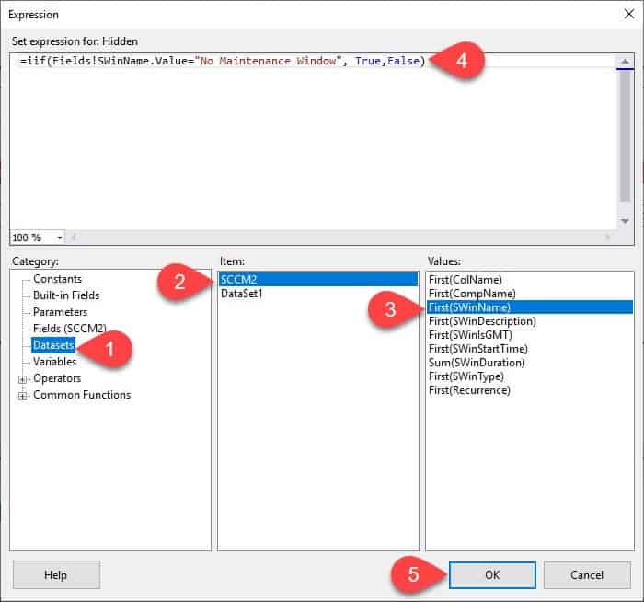
Task: Place cursor on False keyword in expression
Action: [403, 61]
